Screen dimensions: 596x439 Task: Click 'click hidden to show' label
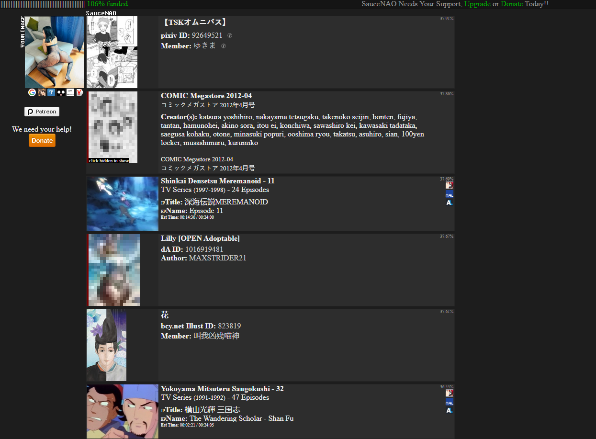109,161
